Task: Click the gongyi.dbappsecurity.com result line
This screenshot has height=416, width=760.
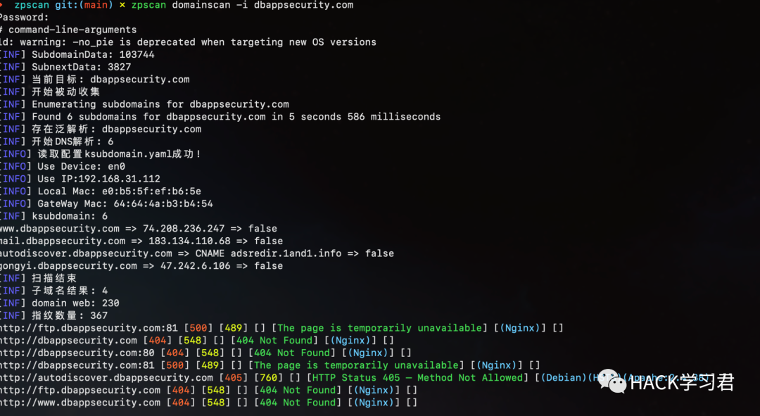Action: click(141, 265)
